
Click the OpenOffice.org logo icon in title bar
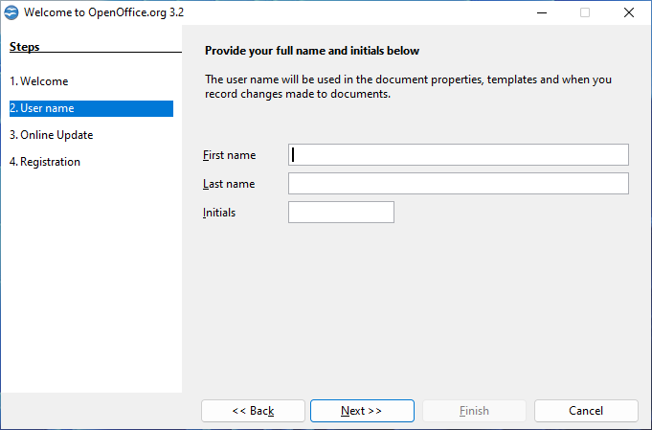(11, 12)
